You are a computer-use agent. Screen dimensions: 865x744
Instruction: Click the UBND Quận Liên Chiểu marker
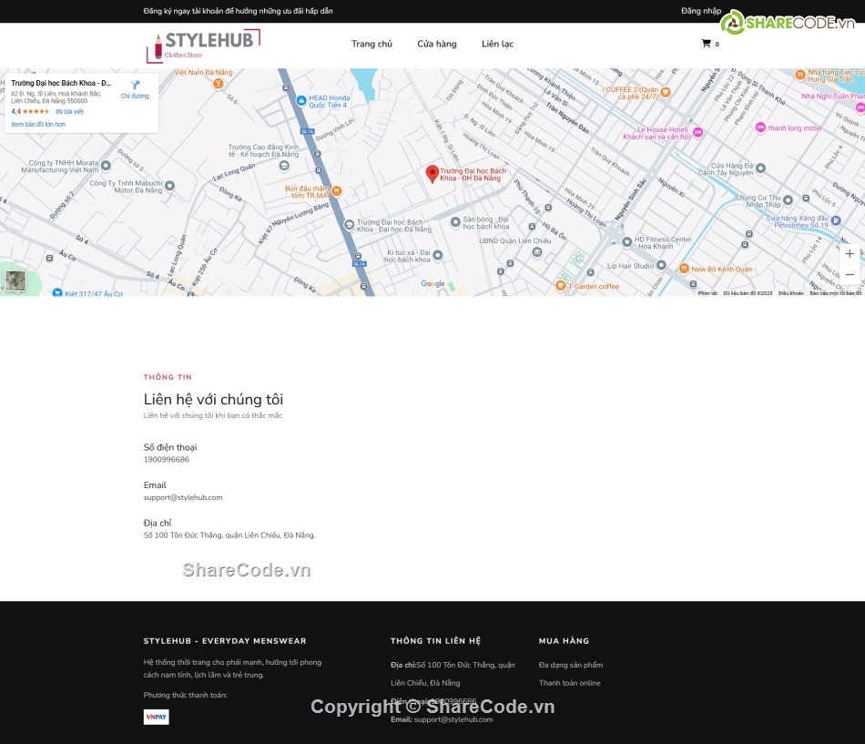pyautogui.click(x=537, y=252)
